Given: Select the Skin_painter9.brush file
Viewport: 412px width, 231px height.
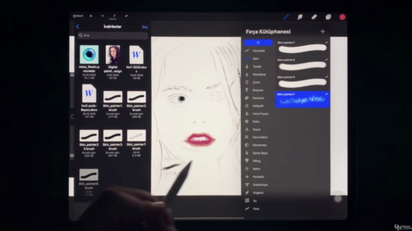Looking at the screenshot, I should point(89,182).
